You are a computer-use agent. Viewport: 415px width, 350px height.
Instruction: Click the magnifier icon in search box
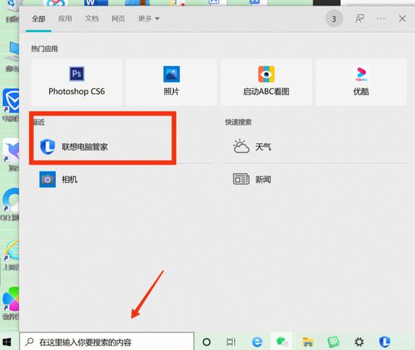[29, 342]
